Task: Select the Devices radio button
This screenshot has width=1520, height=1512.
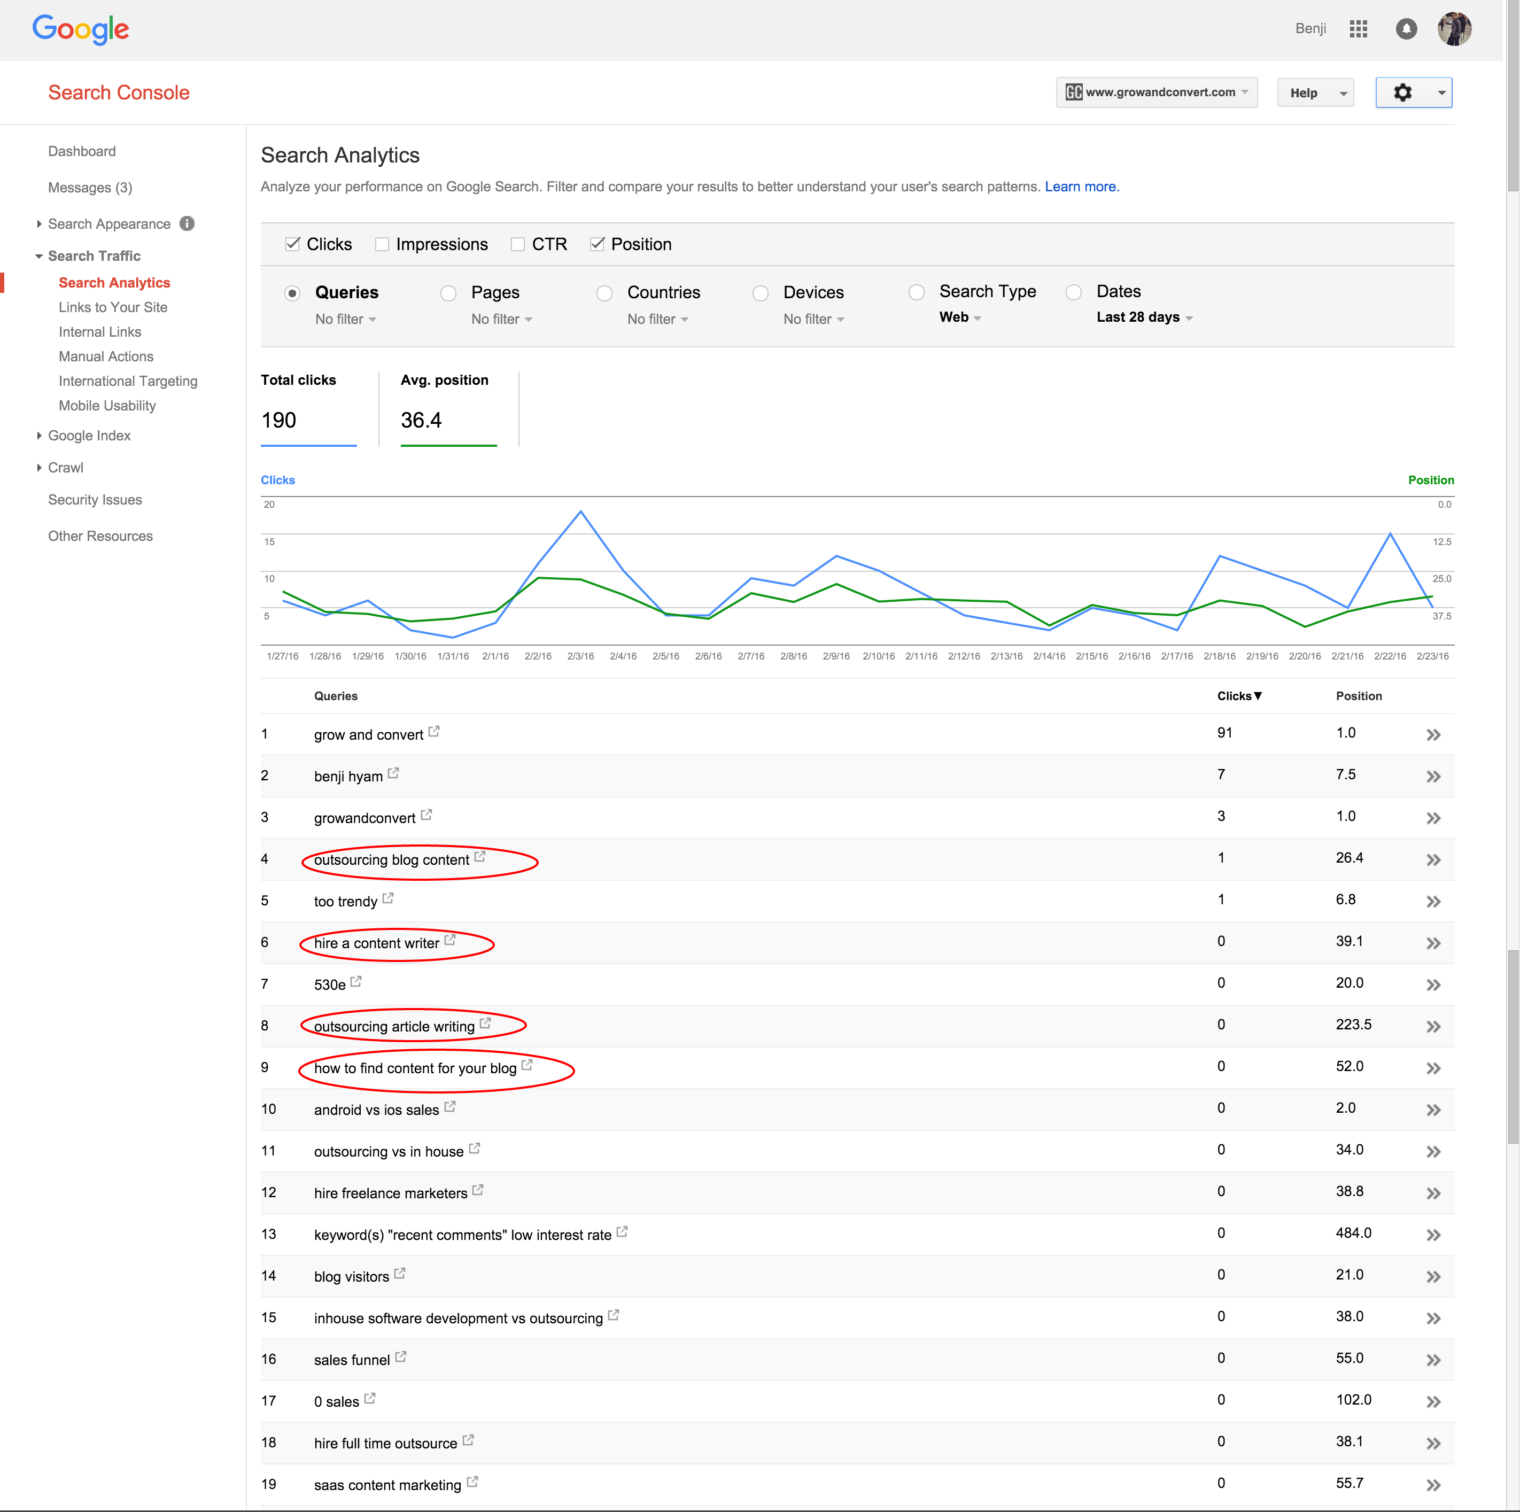Action: [x=760, y=293]
